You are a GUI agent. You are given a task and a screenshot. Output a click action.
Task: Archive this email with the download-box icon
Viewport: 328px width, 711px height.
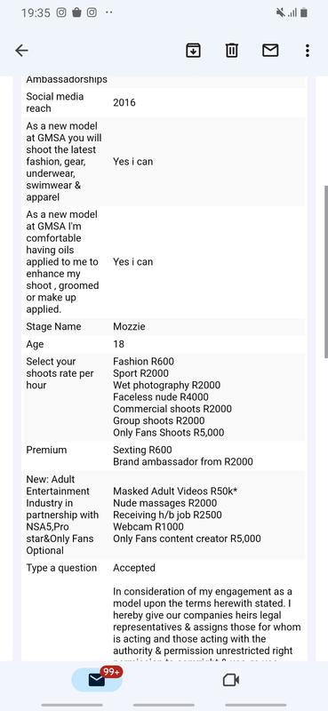[193, 51]
